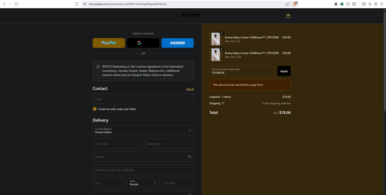Click the Log in link
Screen dimensions: 386x195
(x=190, y=89)
